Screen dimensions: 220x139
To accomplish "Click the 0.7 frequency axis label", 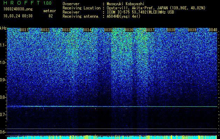I will [x=3, y=115].
